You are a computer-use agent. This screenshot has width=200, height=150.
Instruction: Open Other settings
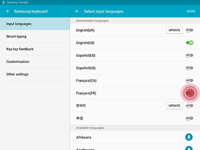coord(35,74)
